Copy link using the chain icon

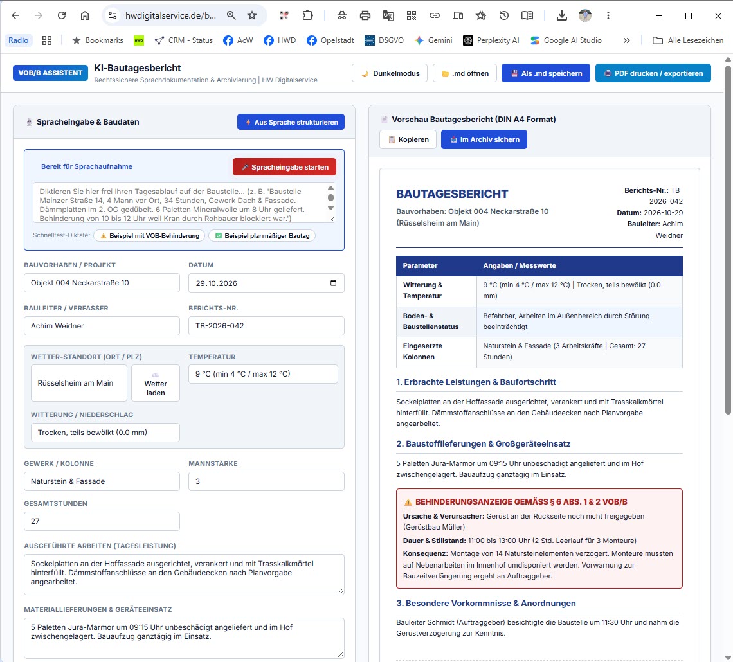tap(434, 15)
